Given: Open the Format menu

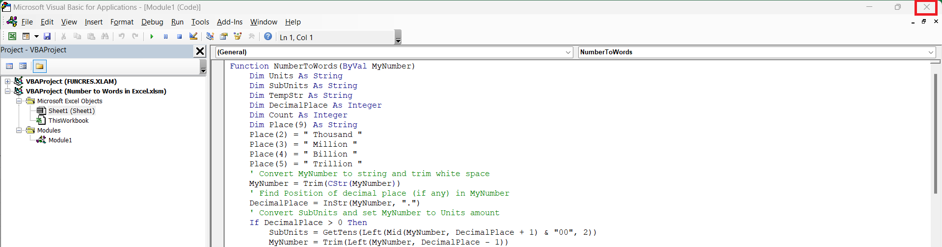Looking at the screenshot, I should coord(122,22).
